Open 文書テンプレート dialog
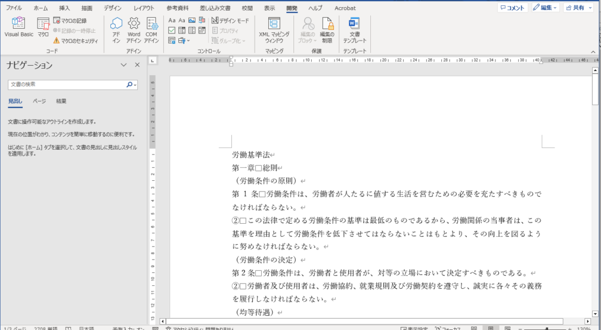This screenshot has height=330, width=601. coord(354,30)
